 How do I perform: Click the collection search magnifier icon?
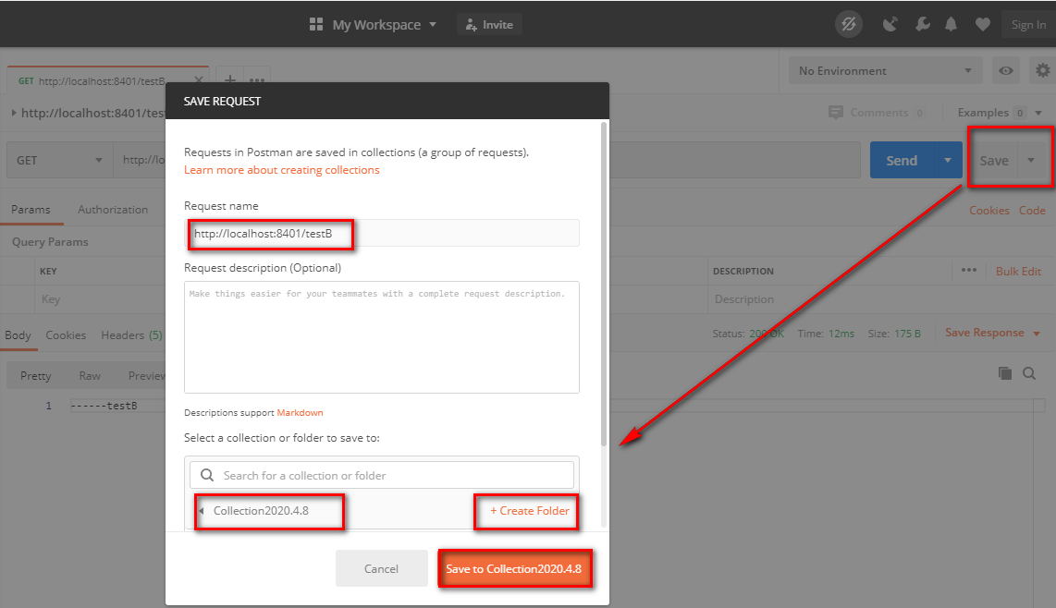[x=207, y=475]
